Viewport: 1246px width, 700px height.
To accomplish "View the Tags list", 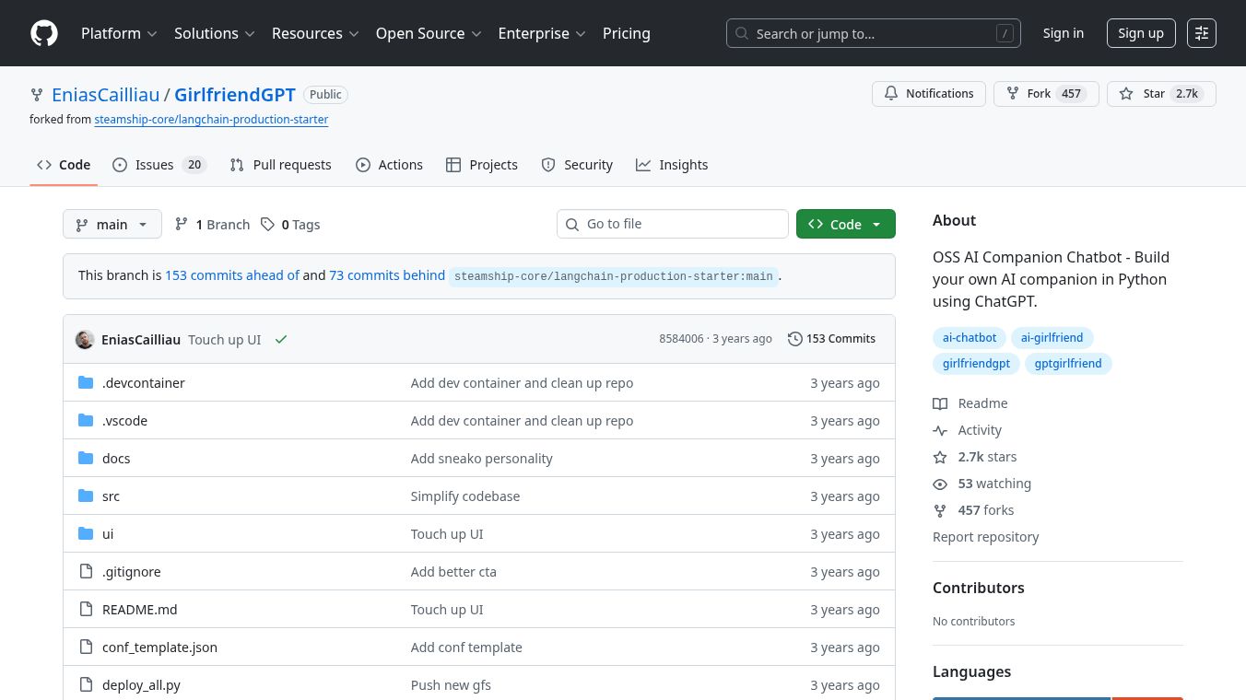I will tap(291, 225).
